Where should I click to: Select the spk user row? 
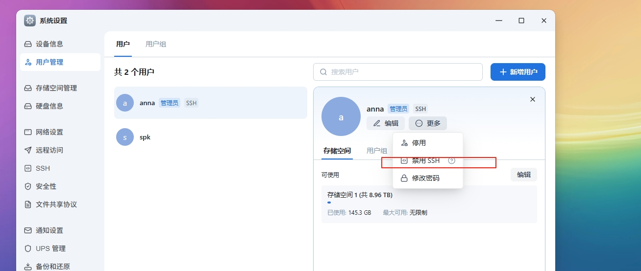pos(211,137)
